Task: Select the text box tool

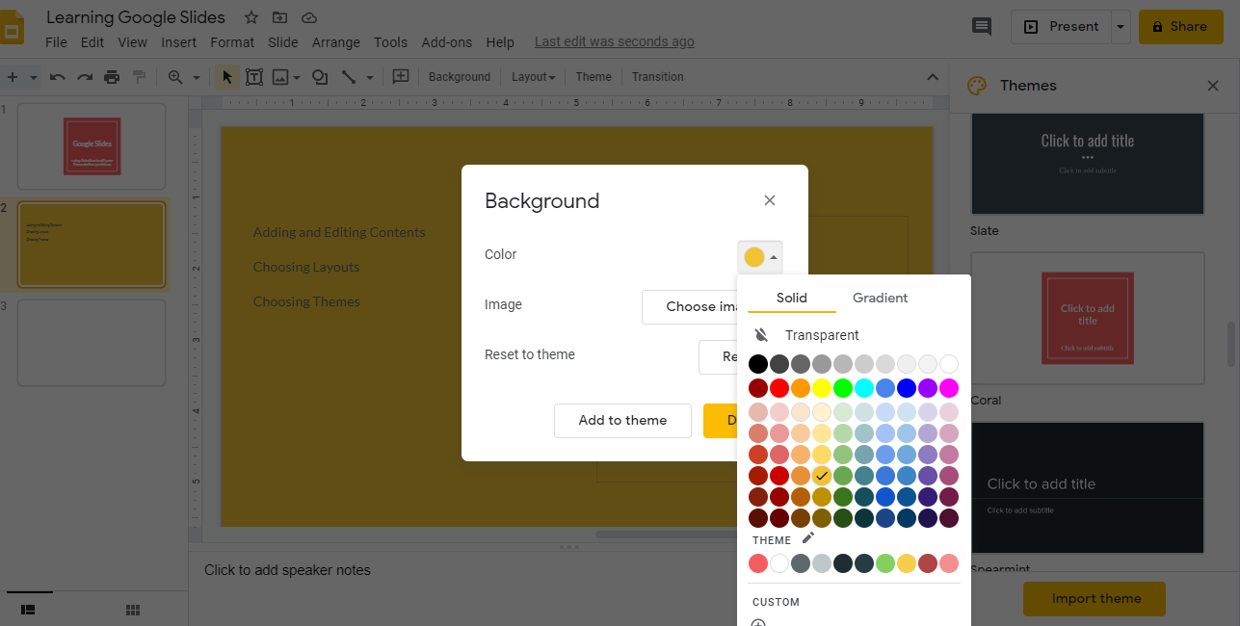Action: [x=254, y=77]
